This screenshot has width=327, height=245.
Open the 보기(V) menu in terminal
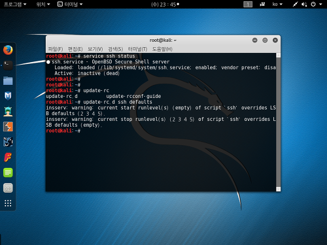pyautogui.click(x=95, y=49)
